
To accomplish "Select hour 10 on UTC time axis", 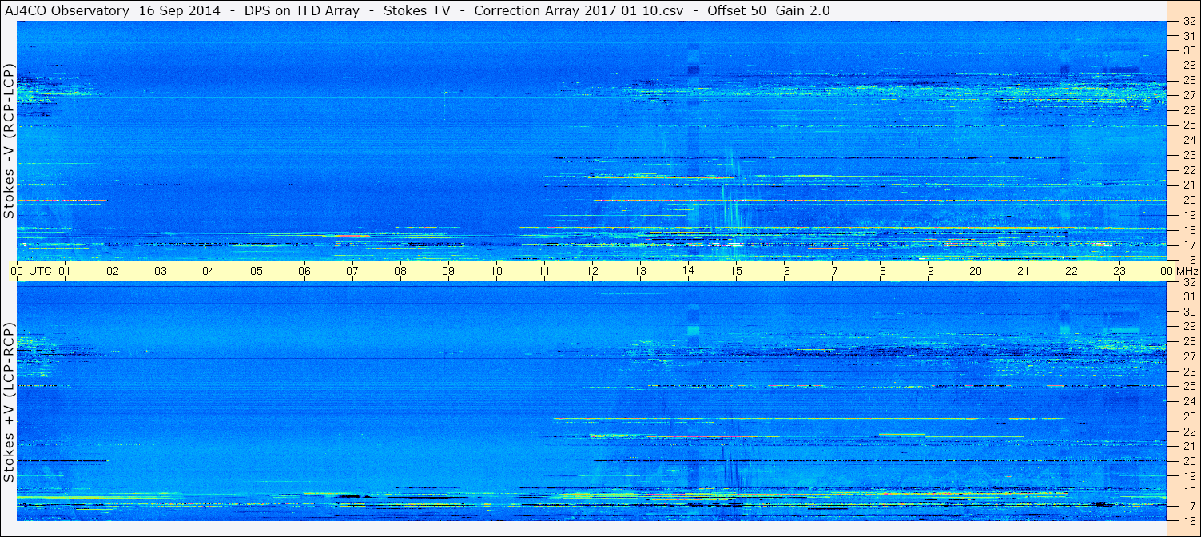I will pos(495,271).
